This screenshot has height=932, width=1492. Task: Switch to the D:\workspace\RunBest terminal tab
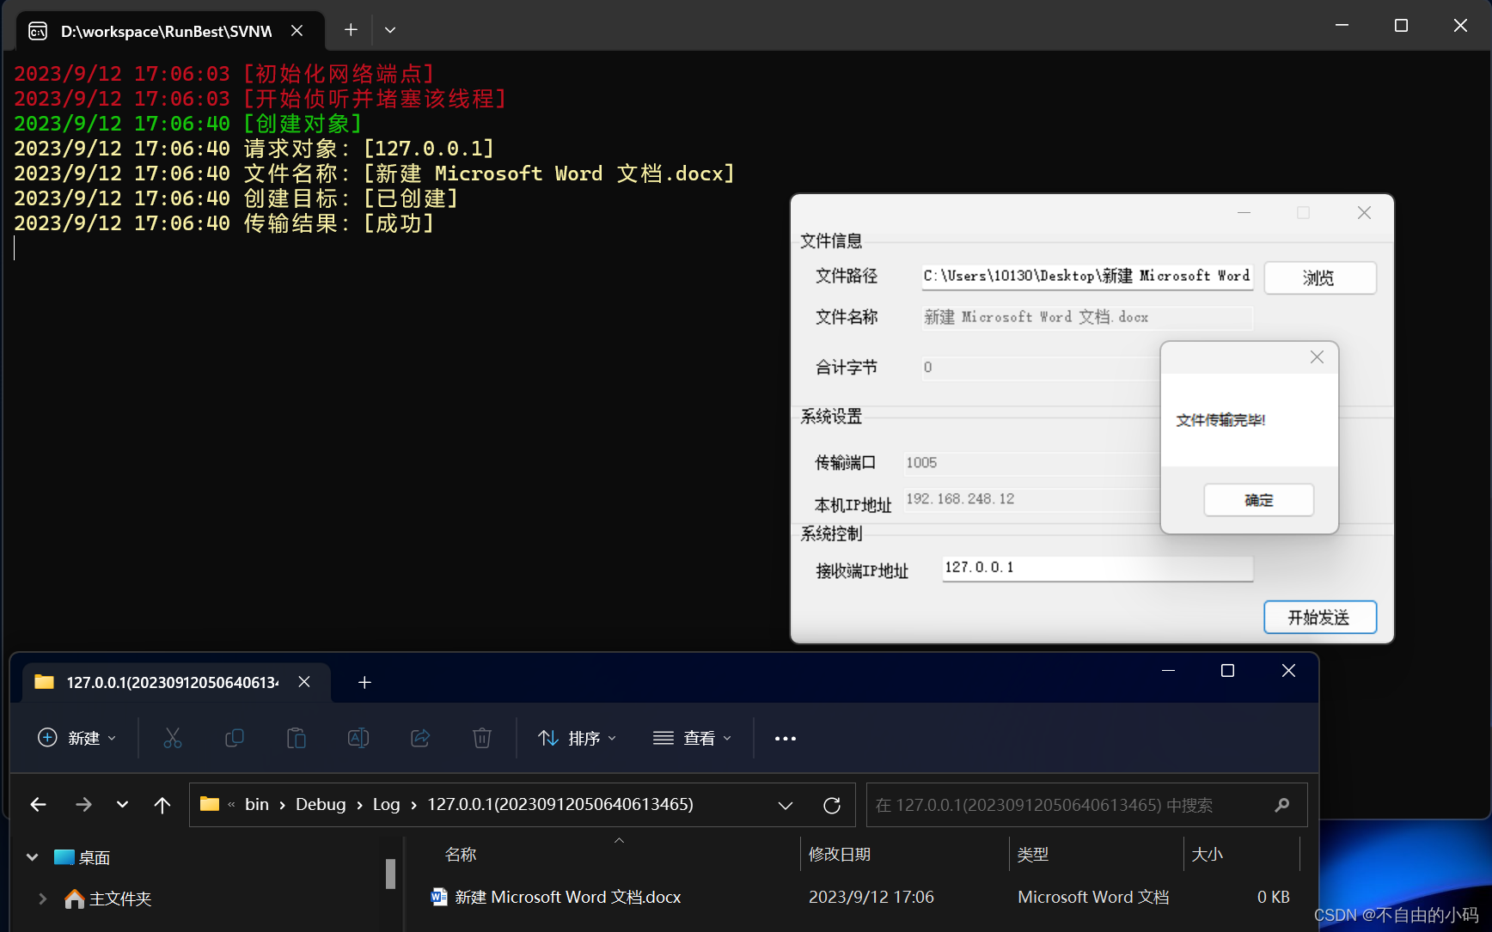(168, 30)
